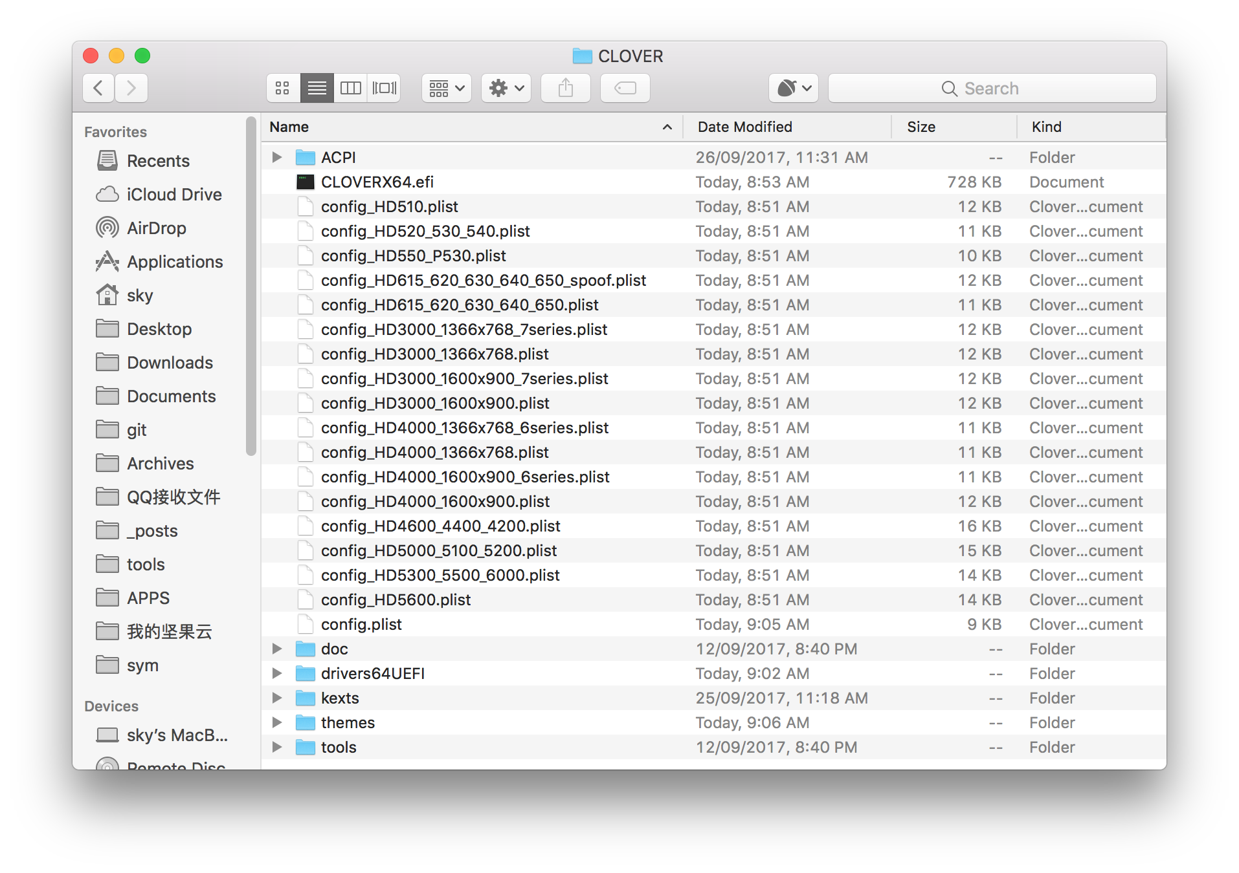Click the Edit Tags toolbar button

coord(625,88)
